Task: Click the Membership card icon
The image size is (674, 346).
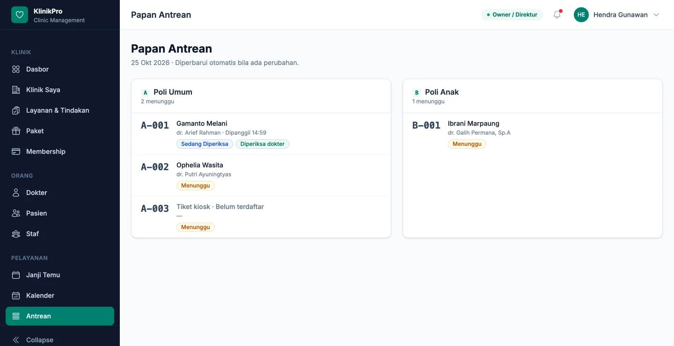Action: pyautogui.click(x=16, y=151)
